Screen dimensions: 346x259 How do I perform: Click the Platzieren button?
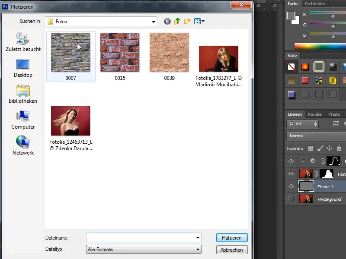232,238
